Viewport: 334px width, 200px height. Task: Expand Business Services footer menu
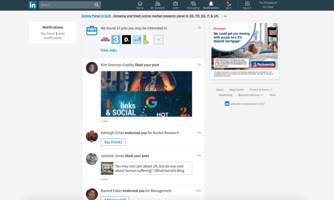point(250,95)
